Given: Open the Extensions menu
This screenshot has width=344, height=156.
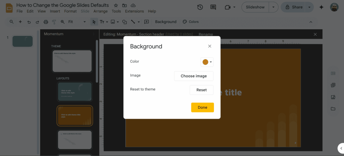Looking at the screenshot, I should click(x=134, y=11).
